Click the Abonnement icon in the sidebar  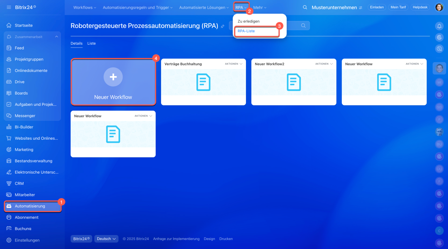pyautogui.click(x=9, y=217)
